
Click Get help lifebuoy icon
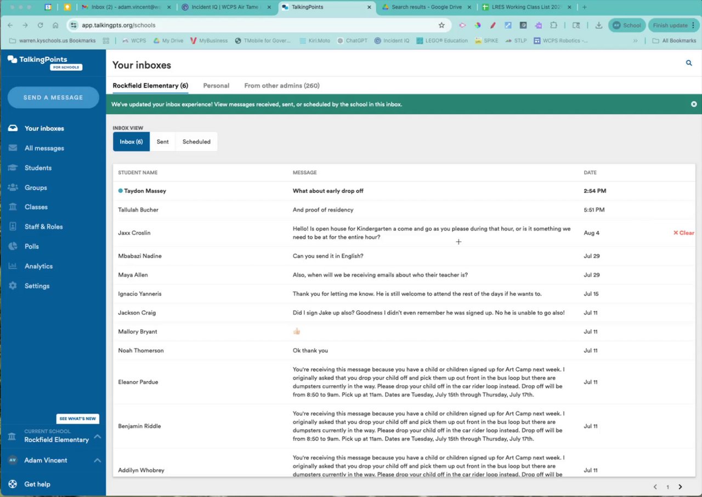click(13, 484)
